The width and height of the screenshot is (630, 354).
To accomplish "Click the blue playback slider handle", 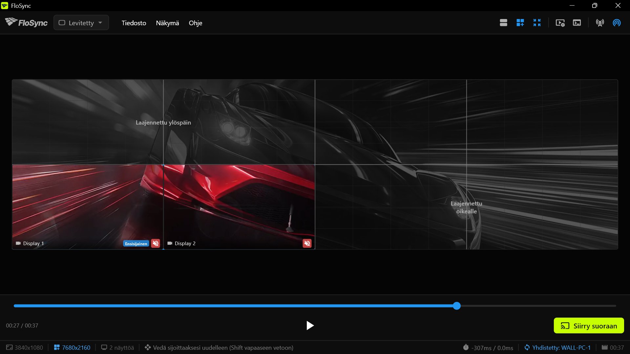I will pos(457,306).
